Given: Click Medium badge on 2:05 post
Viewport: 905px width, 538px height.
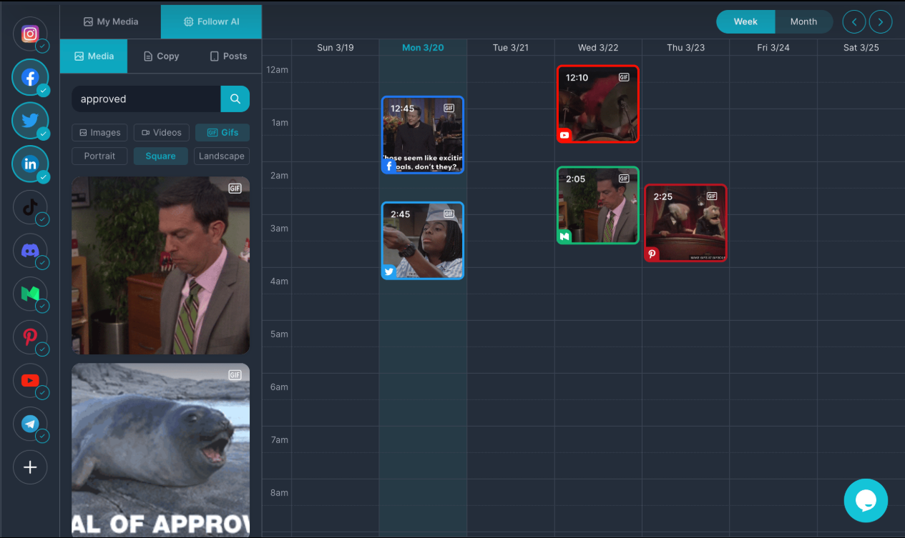Looking at the screenshot, I should (x=564, y=236).
